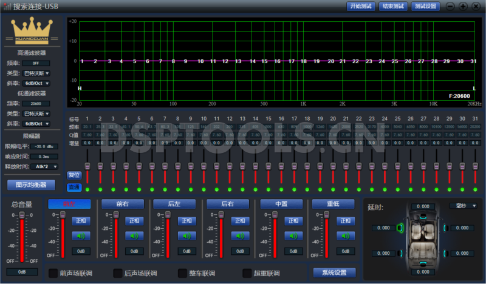Open the 释放时间 Atk*2 dropdown

click(x=44, y=167)
